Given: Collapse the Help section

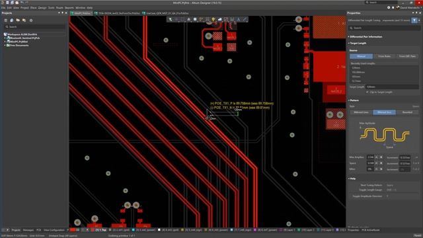Looking at the screenshot, I should pos(352,178).
